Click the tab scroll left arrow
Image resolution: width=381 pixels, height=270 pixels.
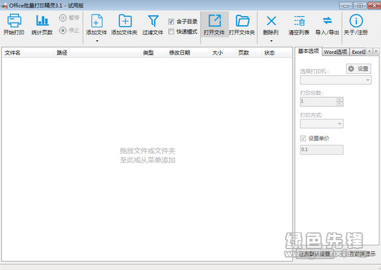[x=369, y=51]
